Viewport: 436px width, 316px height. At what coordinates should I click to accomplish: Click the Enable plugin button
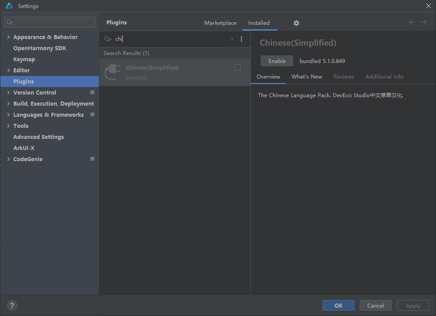(x=276, y=61)
